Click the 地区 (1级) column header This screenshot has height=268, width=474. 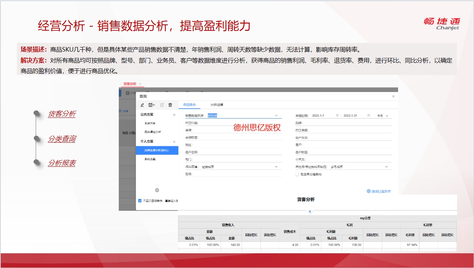click(129, 133)
